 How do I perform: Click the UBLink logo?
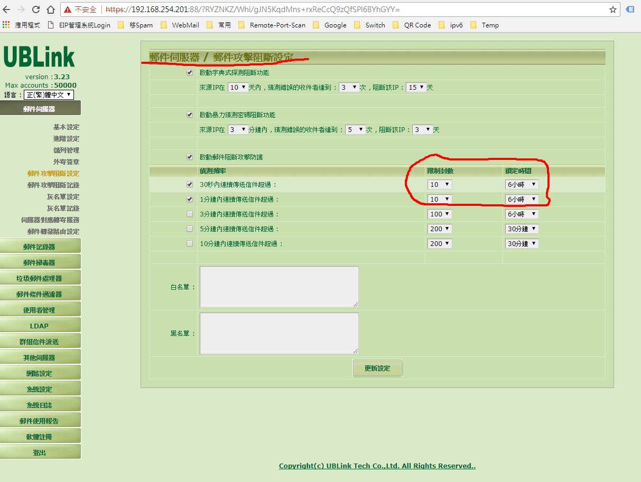coord(40,57)
